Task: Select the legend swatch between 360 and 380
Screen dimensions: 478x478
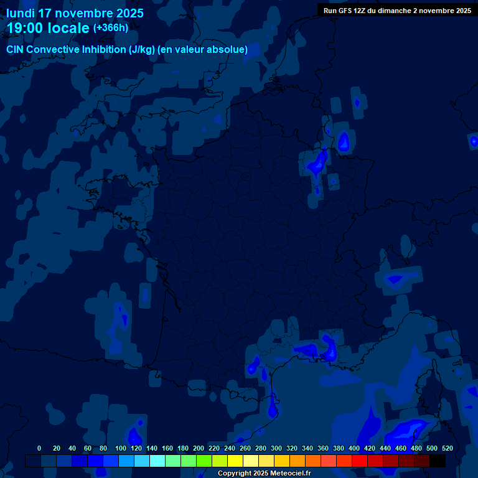Action: click(329, 461)
